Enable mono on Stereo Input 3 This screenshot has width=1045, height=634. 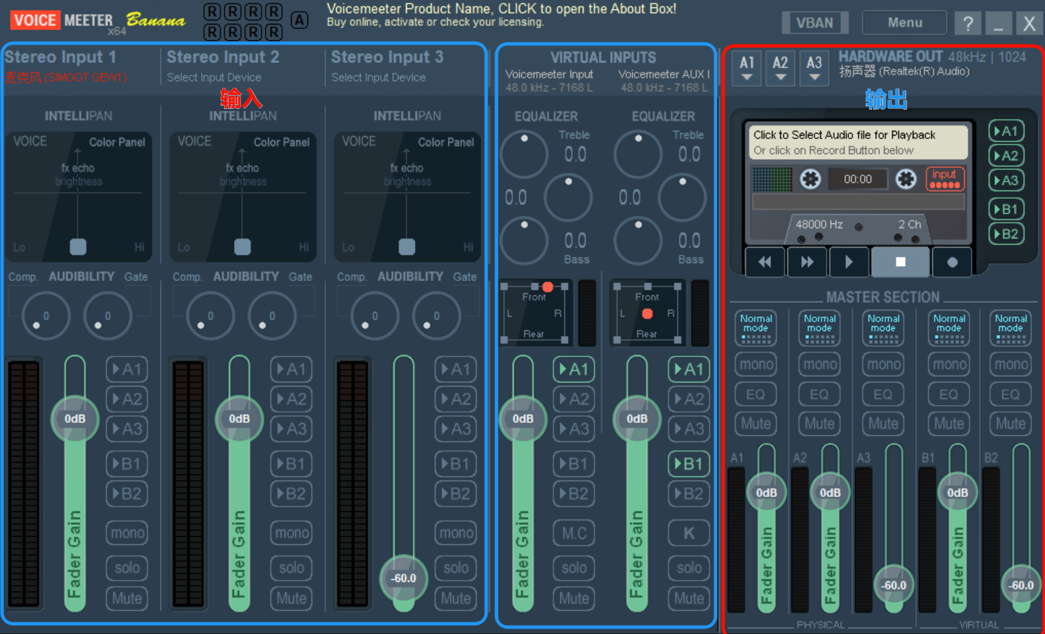(x=455, y=533)
